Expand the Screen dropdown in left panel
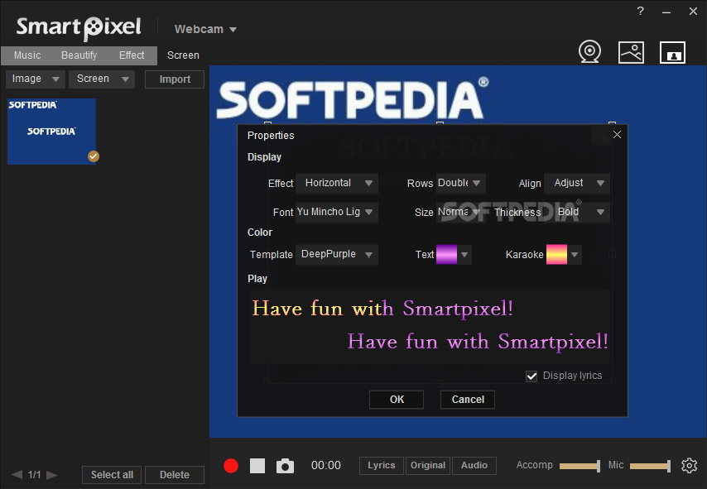 click(x=102, y=79)
